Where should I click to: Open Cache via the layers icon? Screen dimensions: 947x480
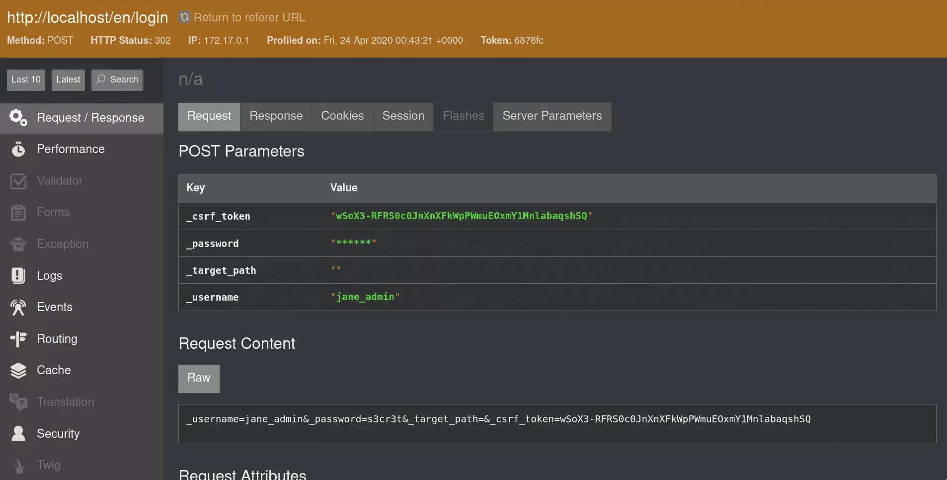[18, 370]
